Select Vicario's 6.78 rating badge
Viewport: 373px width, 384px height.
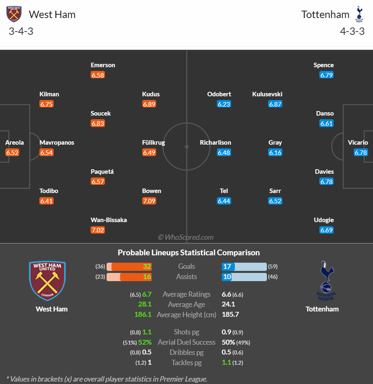pyautogui.click(x=361, y=152)
